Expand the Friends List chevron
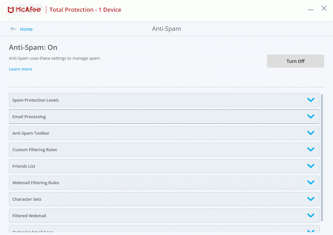This screenshot has width=333, height=235. pos(310,166)
